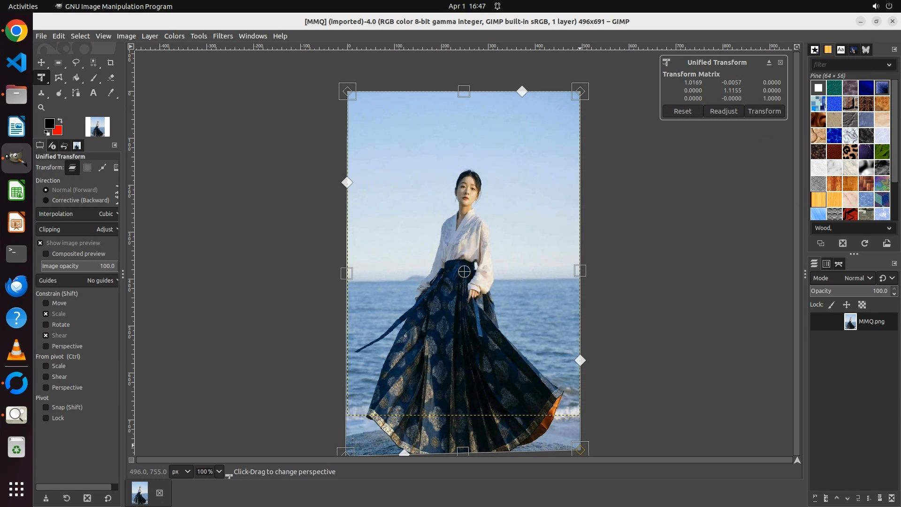Screen dimensions: 901x507
Task: Click the black foreground color swatch
Action: 48,123
